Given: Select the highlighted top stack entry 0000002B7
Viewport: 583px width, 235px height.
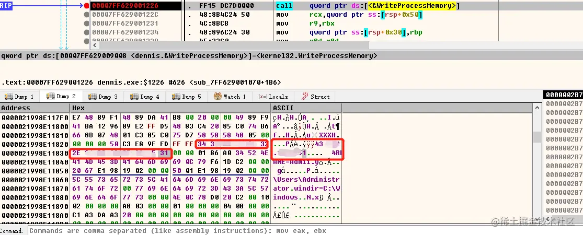Looking at the screenshot, I should [563, 95].
